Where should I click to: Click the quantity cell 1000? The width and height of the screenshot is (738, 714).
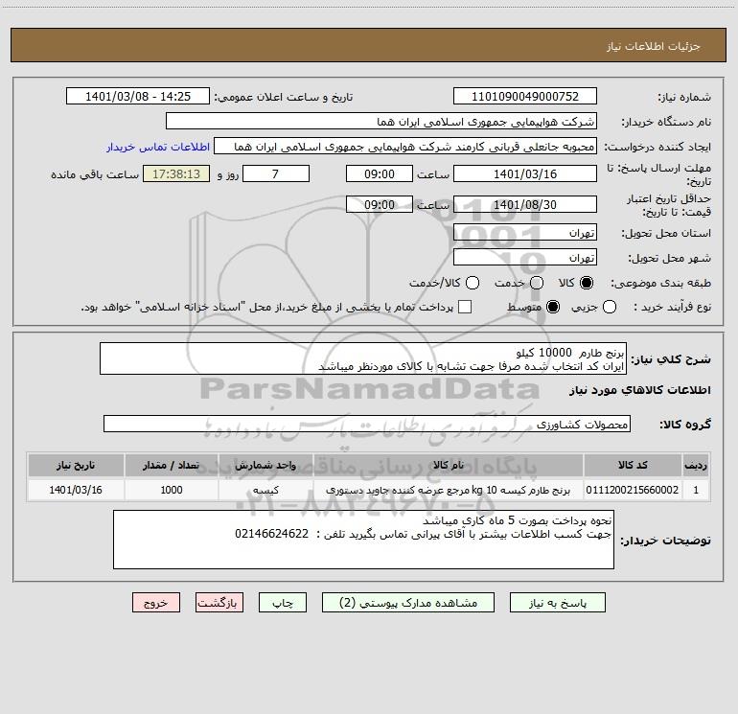[172, 490]
